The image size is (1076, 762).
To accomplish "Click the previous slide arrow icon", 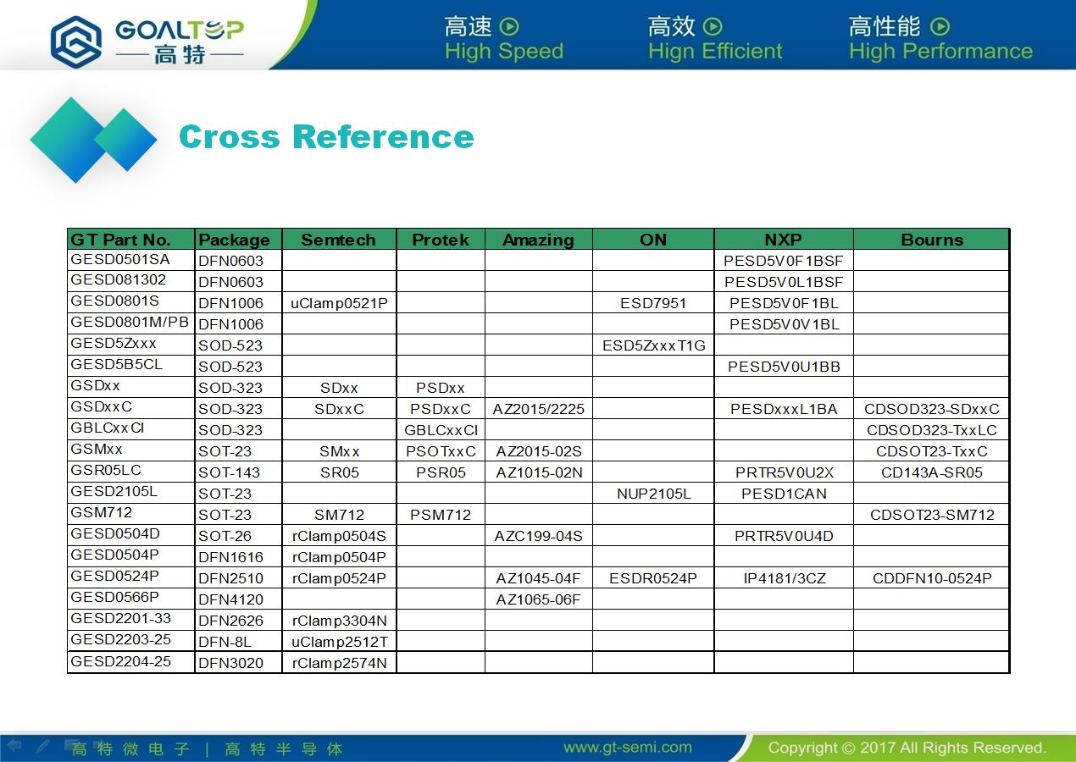I will (14, 746).
